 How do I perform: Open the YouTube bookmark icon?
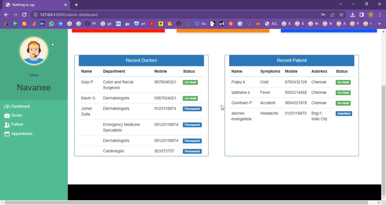point(152,24)
